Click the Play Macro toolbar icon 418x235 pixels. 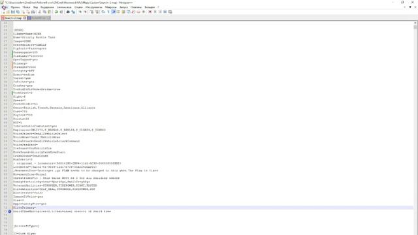(160, 12)
